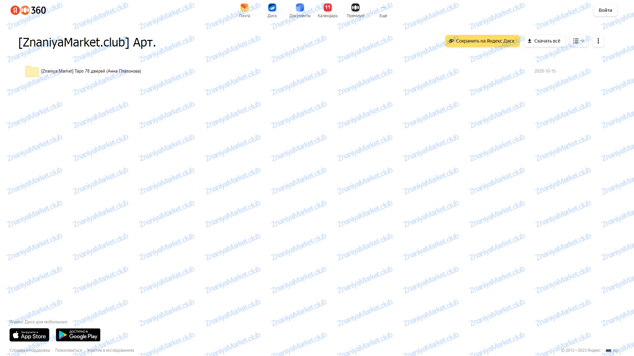This screenshot has width=634, height=356.
Task: Click the Google Play download badge
Action: pos(78,335)
